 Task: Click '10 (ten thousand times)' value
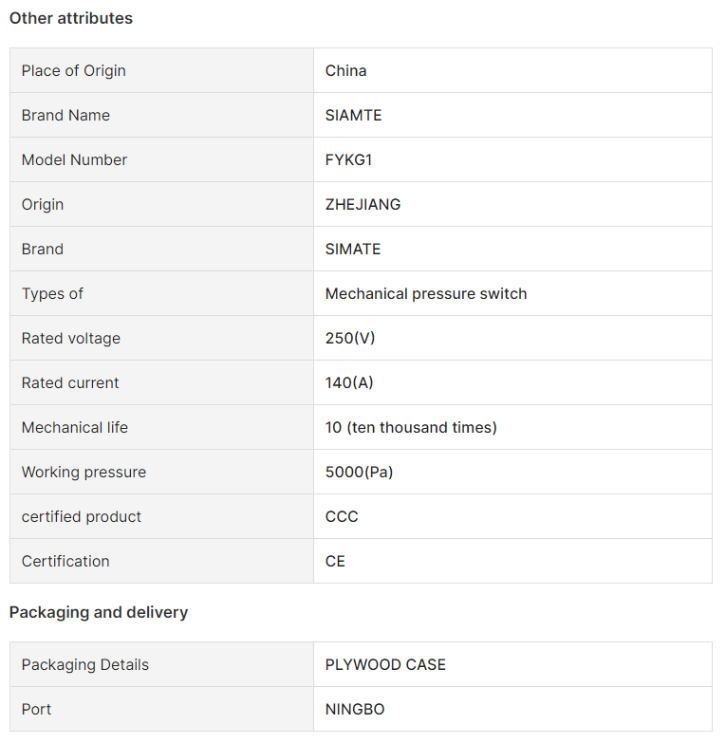tap(411, 427)
